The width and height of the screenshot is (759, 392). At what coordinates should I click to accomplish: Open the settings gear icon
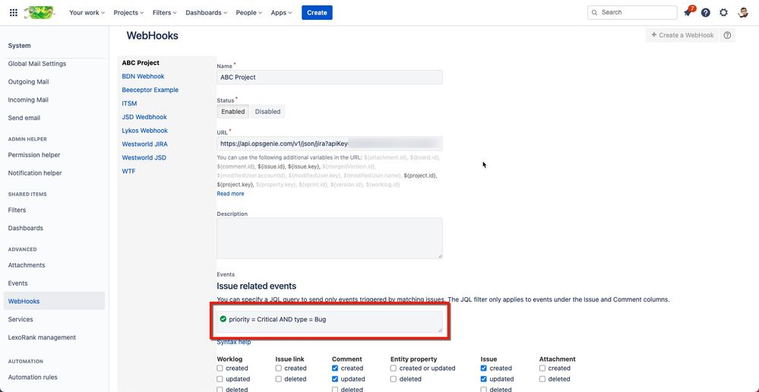pyautogui.click(x=723, y=13)
